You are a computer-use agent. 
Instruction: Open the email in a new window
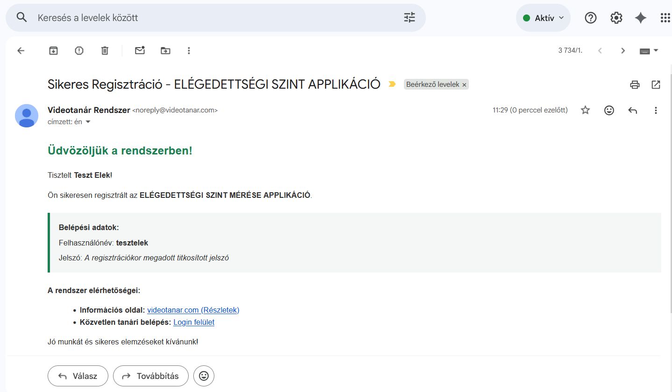pos(656,84)
